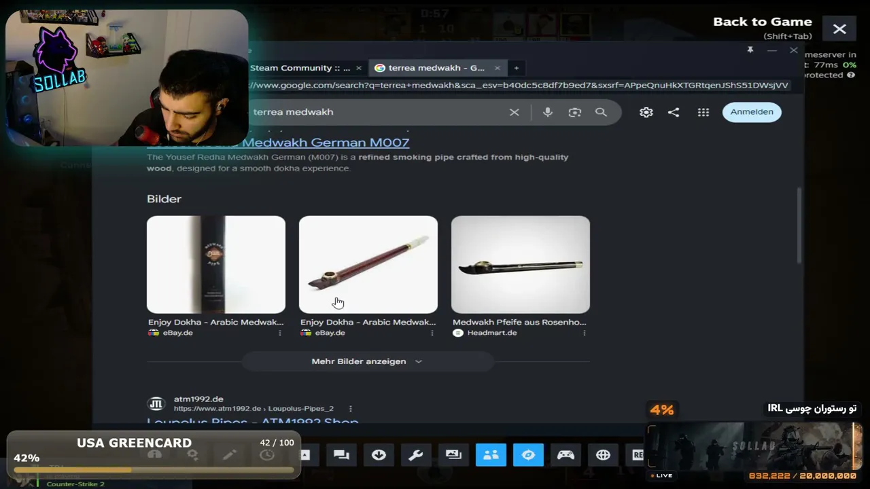Open the first eBay Medwakh box thumbnail

pyautogui.click(x=216, y=265)
